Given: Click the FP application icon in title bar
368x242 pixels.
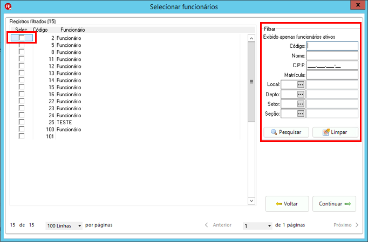Looking at the screenshot, I should tap(8, 6).
